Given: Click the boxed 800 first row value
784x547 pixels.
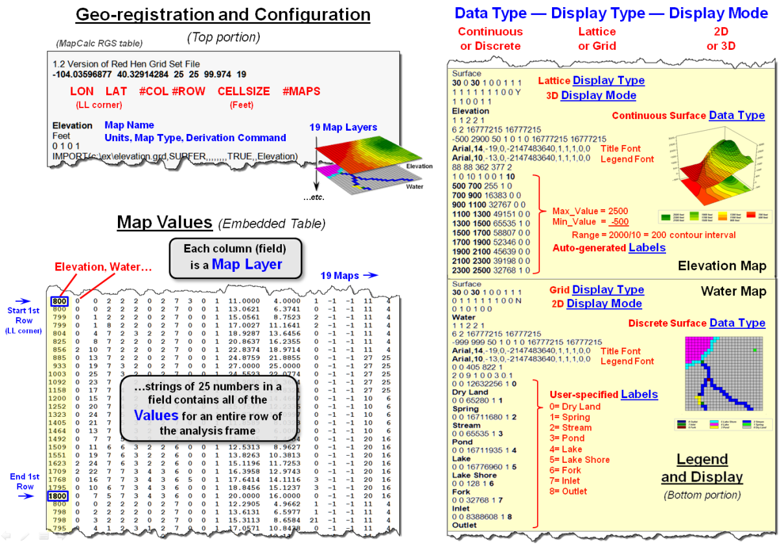Looking at the screenshot, I should (x=57, y=301).
